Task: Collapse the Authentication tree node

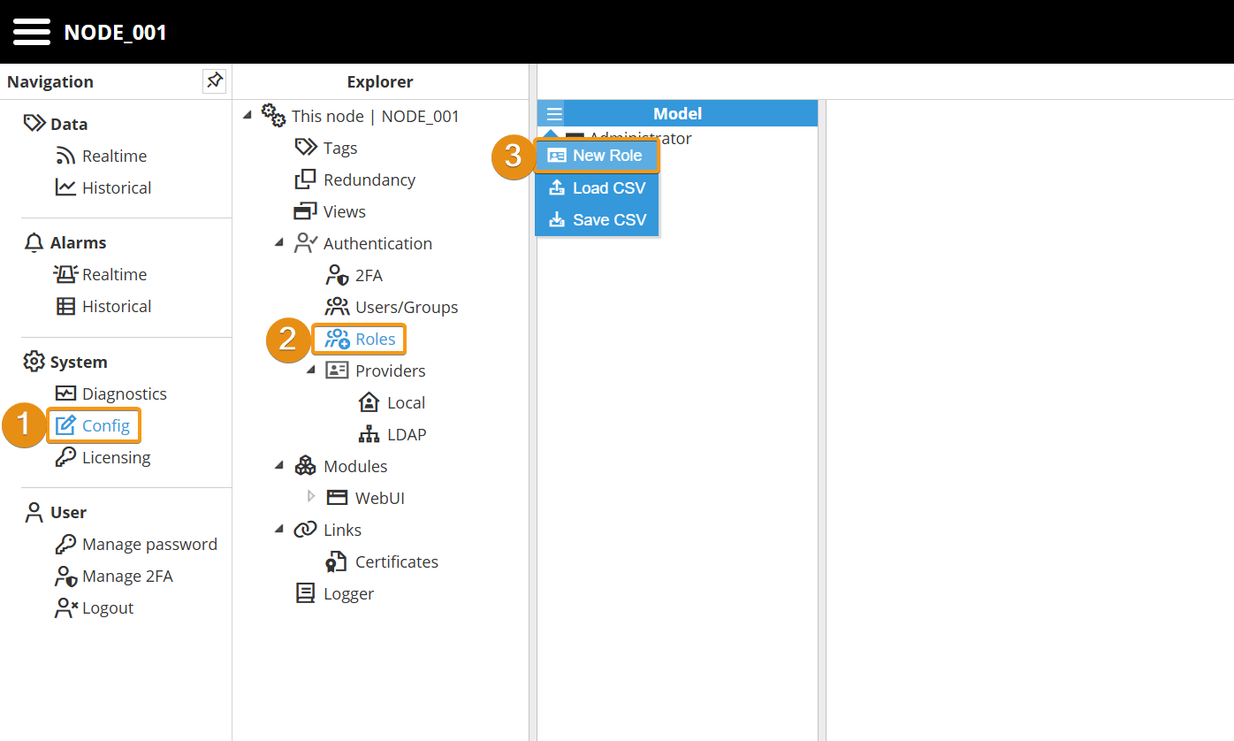Action: pyautogui.click(x=278, y=242)
